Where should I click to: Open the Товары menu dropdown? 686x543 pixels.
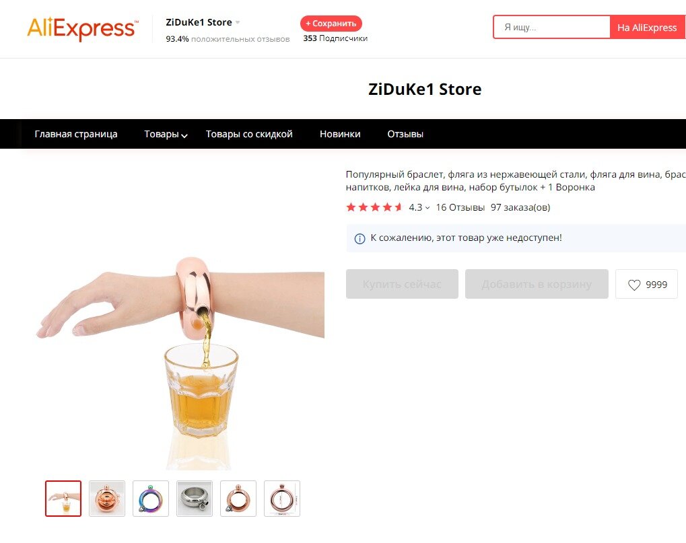click(166, 134)
